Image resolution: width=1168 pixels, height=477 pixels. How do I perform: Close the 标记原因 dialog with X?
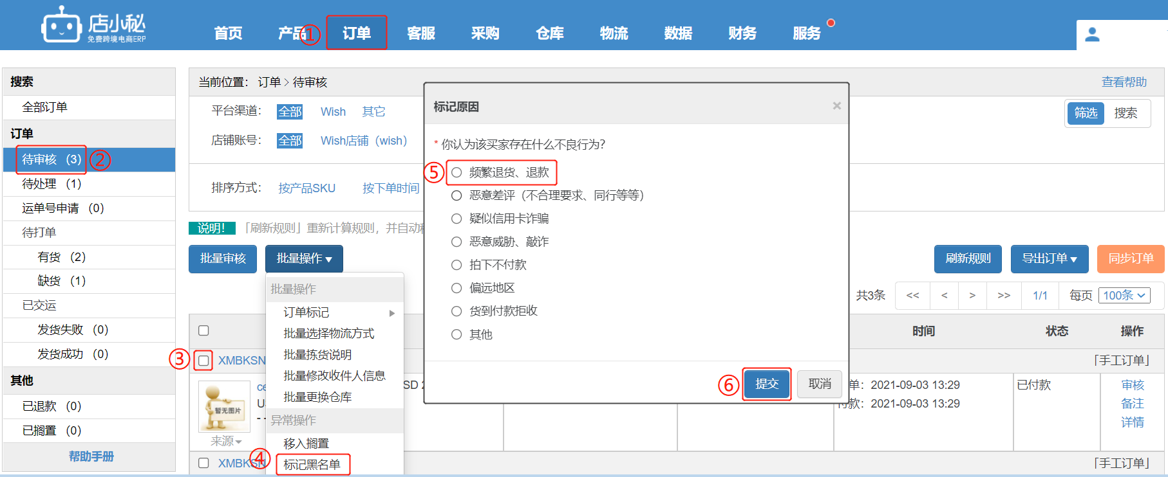tap(836, 106)
